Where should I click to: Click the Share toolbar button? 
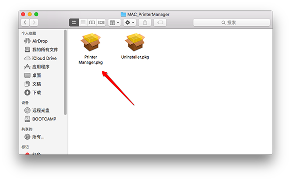(145, 22)
